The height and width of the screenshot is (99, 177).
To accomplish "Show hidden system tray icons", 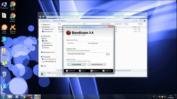I will pyautogui.click(x=157, y=97).
